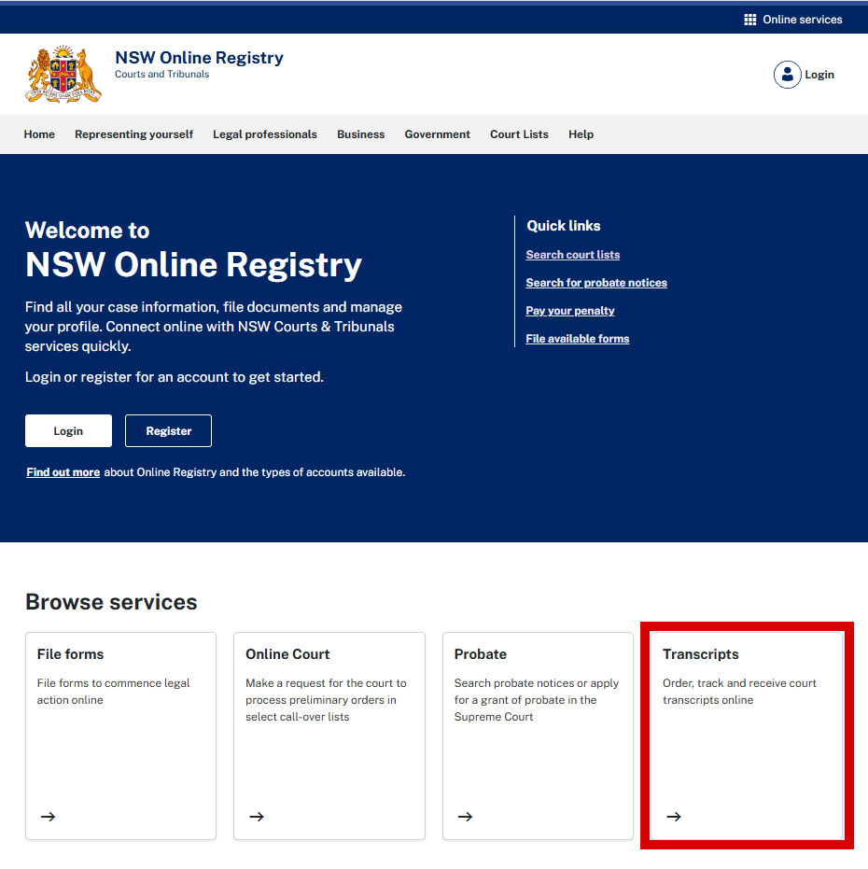
Task: Open the Search court lists quick link
Action: tap(572, 255)
